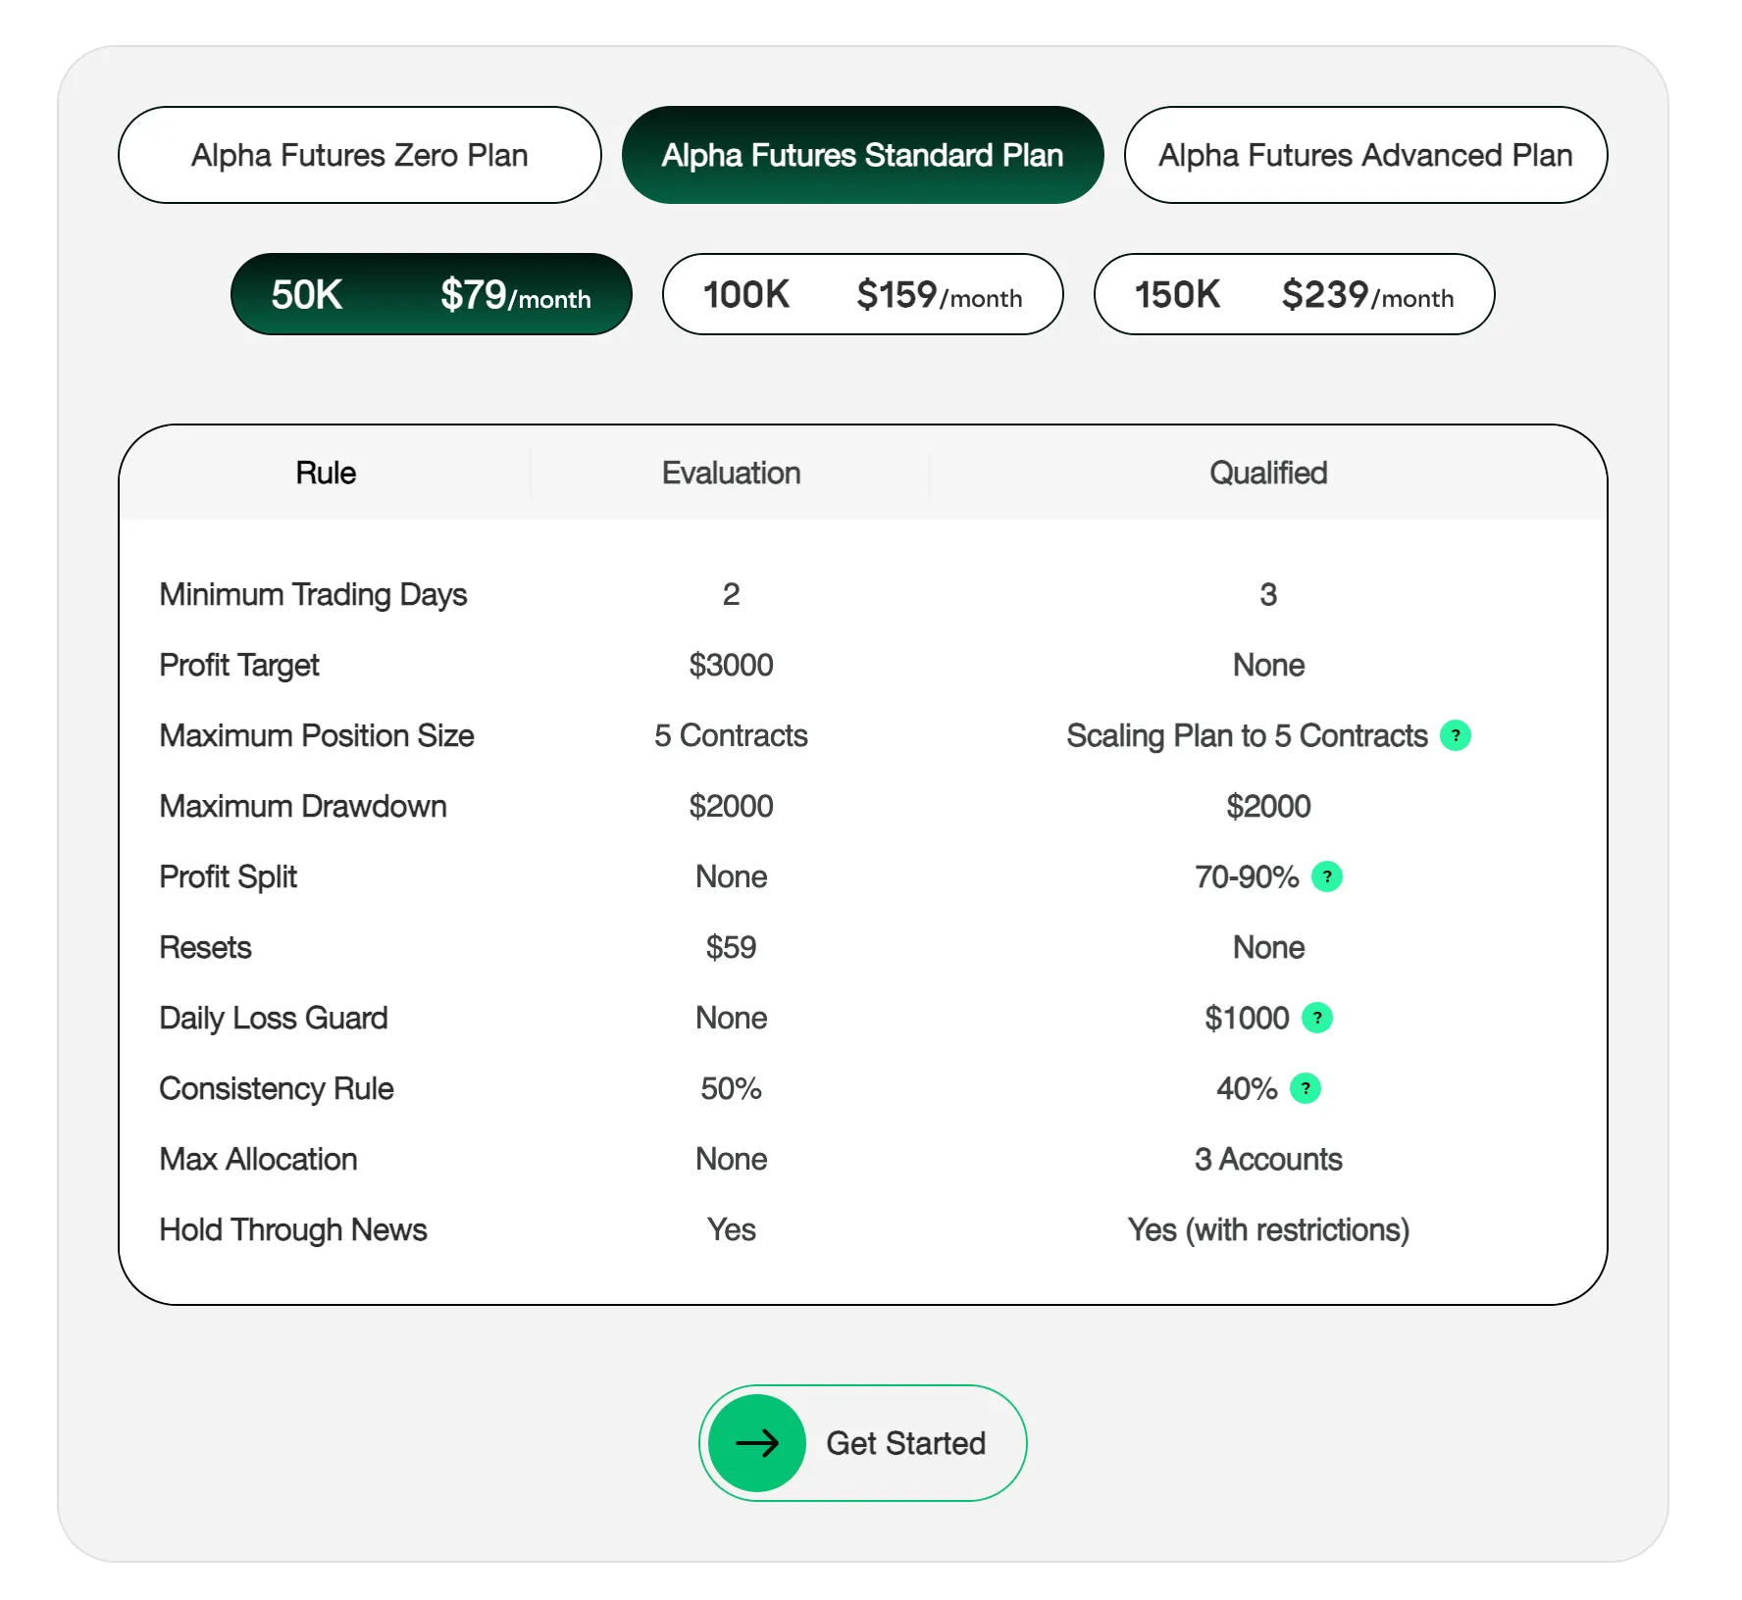Click the Qualified column header
This screenshot has width=1742, height=1600.
[1268, 473]
